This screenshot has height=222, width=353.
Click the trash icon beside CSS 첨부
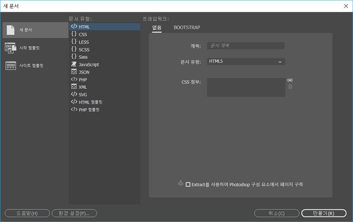(x=290, y=87)
